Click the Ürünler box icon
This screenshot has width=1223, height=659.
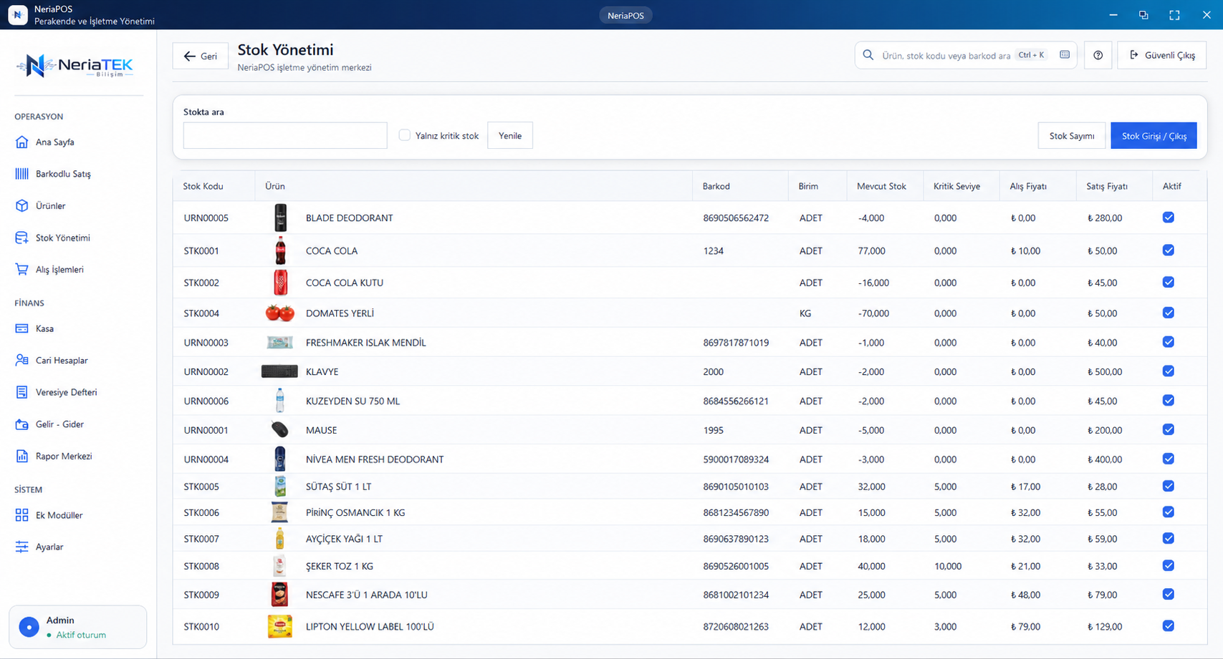pos(22,206)
